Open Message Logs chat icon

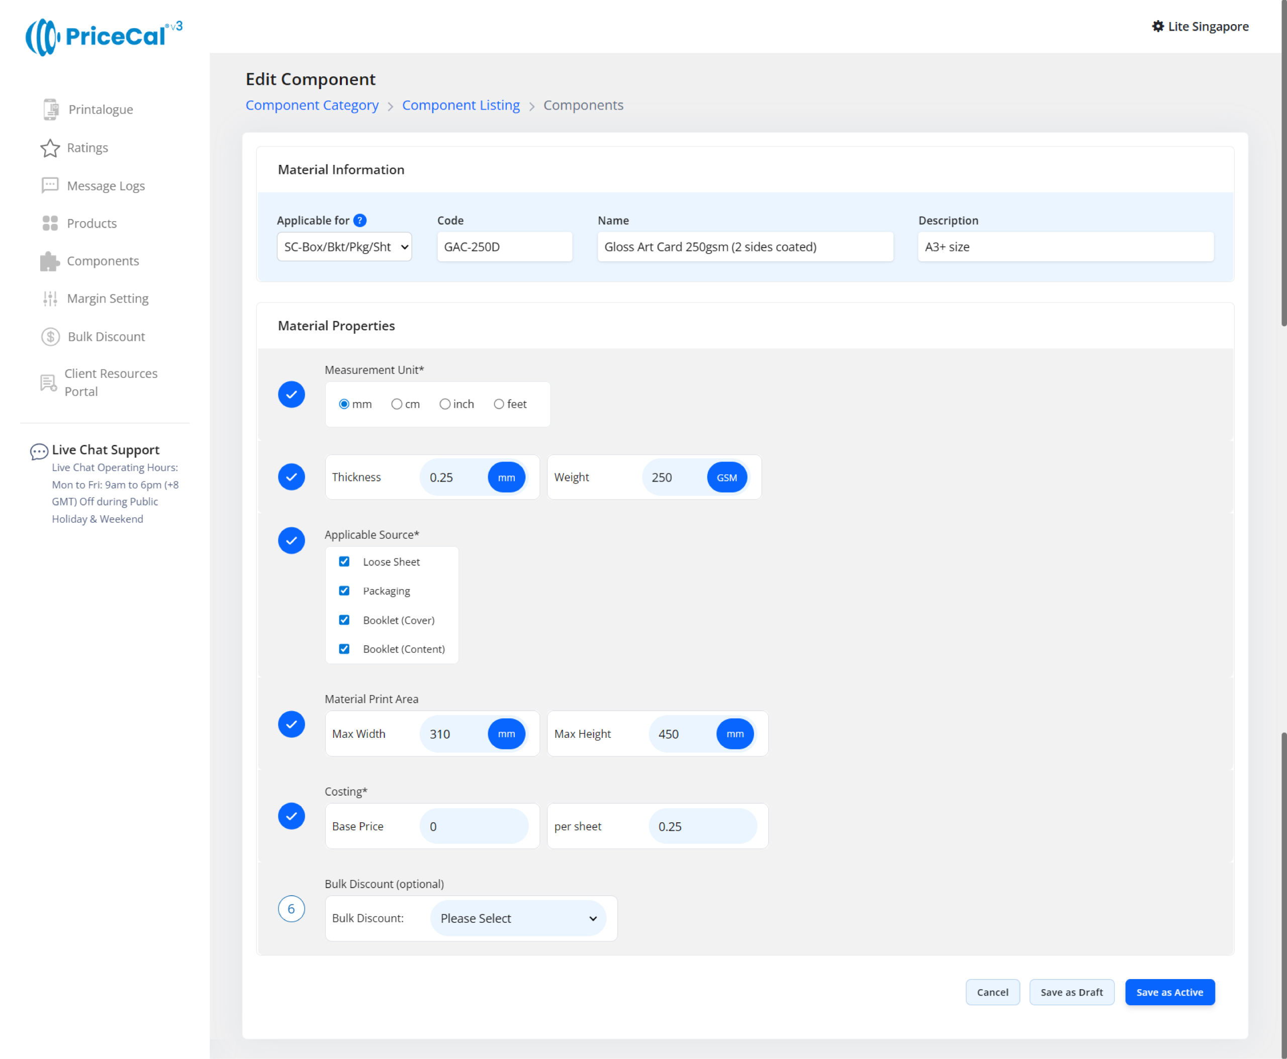point(50,185)
